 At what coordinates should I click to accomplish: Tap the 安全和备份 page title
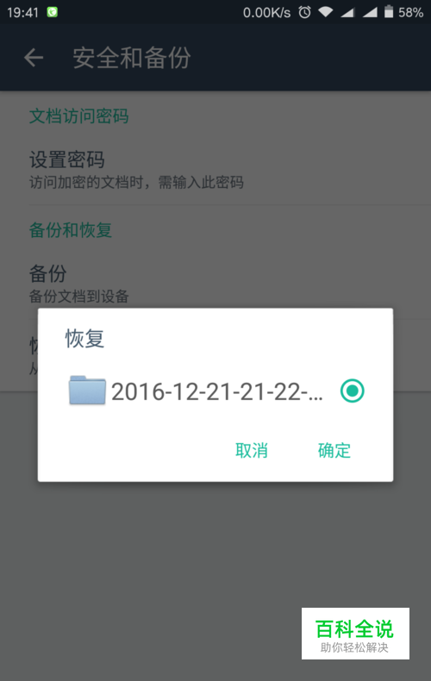132,58
